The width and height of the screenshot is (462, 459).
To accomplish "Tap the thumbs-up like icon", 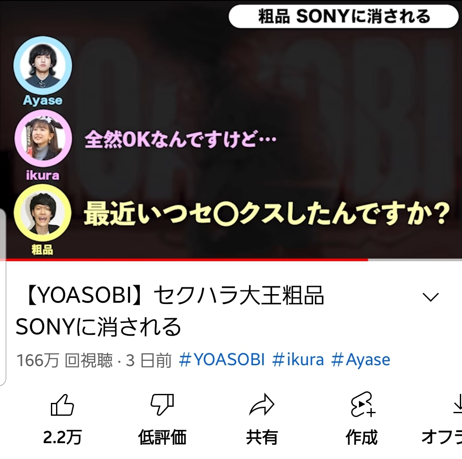I will click(62, 405).
